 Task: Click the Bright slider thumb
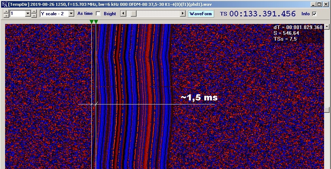(133, 13)
